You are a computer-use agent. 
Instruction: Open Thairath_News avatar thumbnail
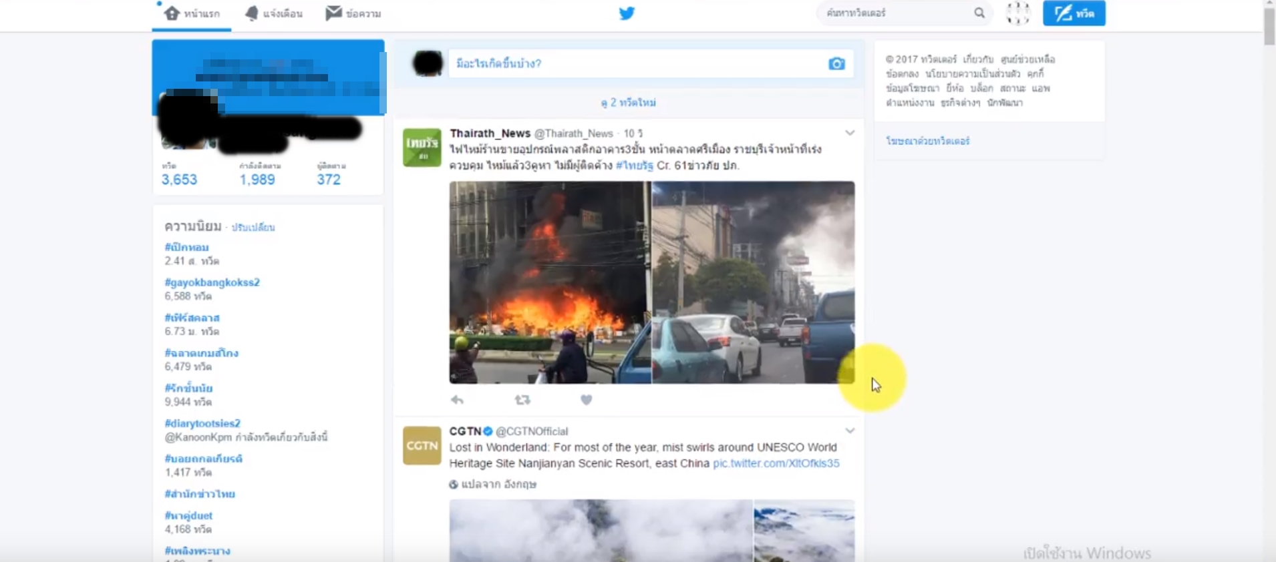(422, 148)
